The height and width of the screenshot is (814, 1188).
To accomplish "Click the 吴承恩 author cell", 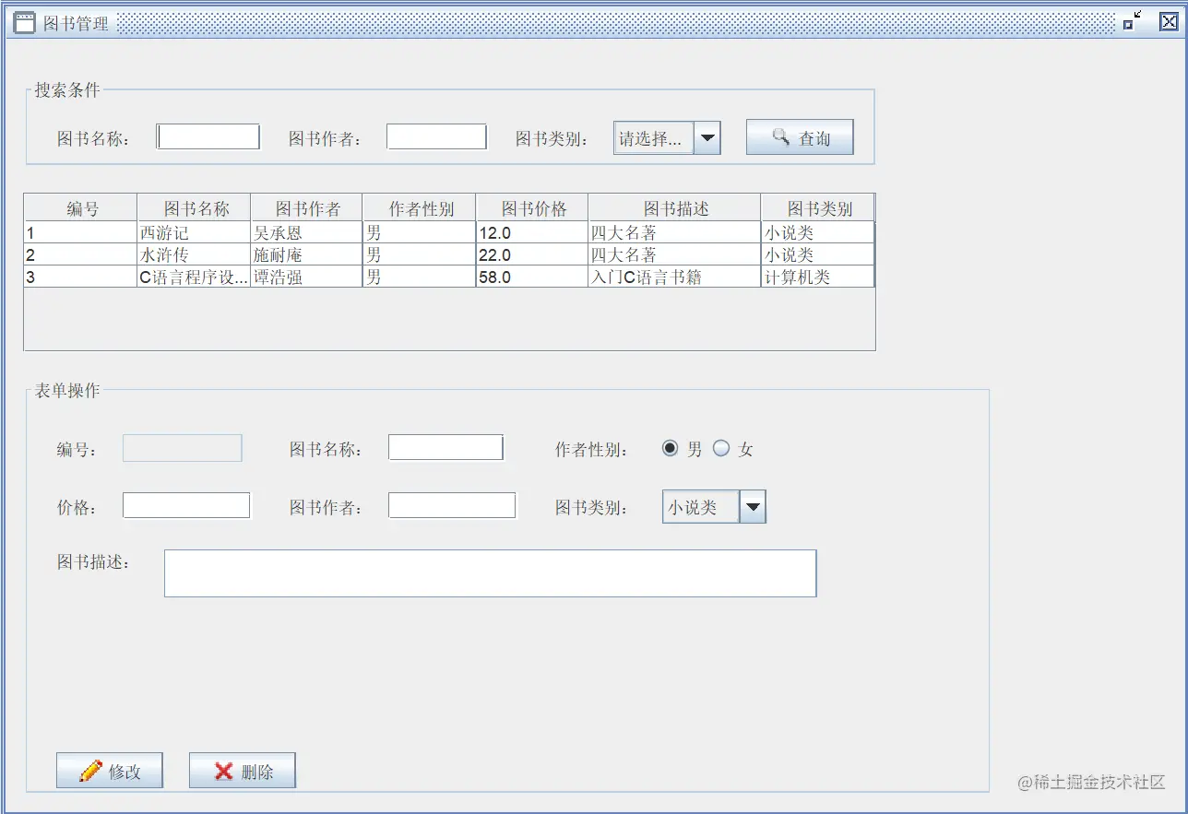I will (x=307, y=233).
